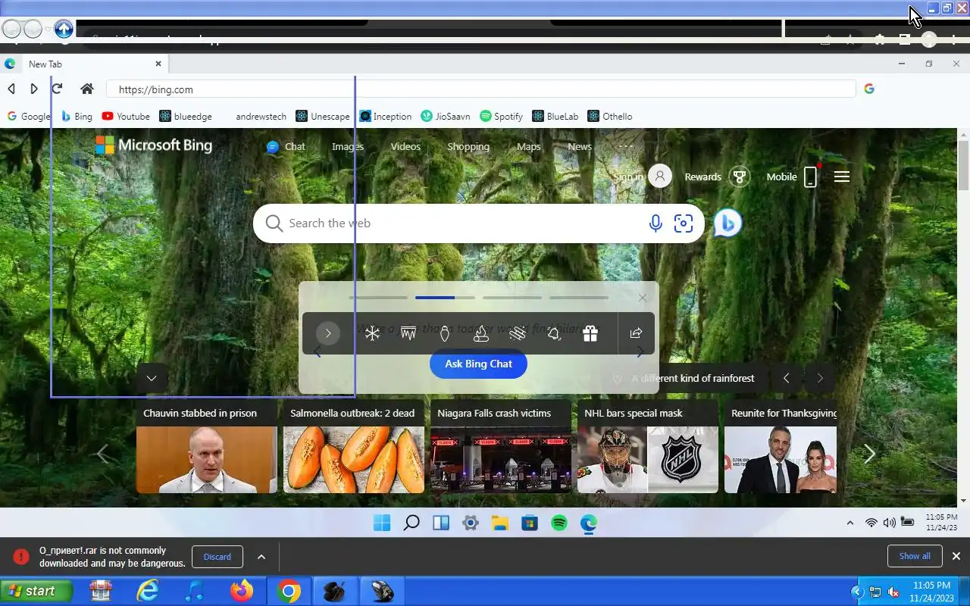
Task: Click Sign in on Bing
Action: 643,177
